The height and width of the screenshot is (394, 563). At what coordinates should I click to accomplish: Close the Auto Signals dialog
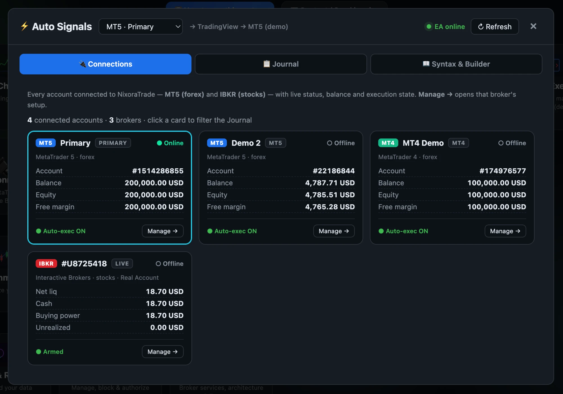[533, 26]
